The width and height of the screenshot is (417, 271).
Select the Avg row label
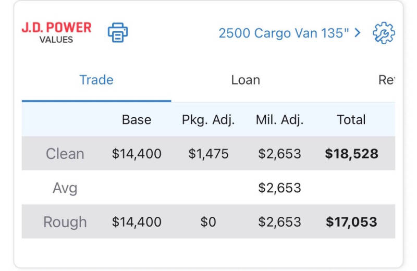click(65, 188)
